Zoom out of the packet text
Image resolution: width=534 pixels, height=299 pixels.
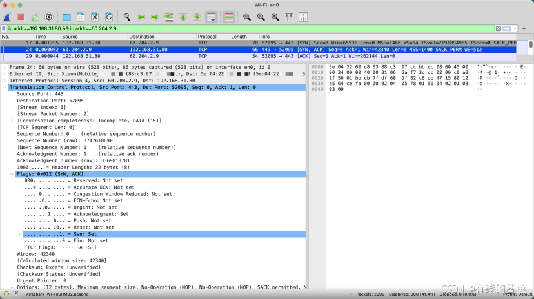(261, 17)
